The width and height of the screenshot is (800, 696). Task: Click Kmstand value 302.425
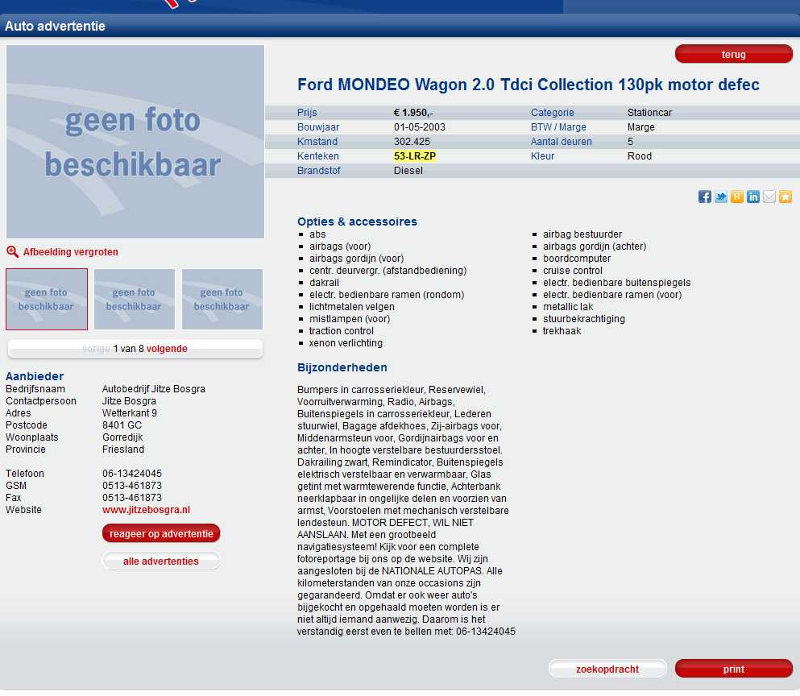pos(412,141)
